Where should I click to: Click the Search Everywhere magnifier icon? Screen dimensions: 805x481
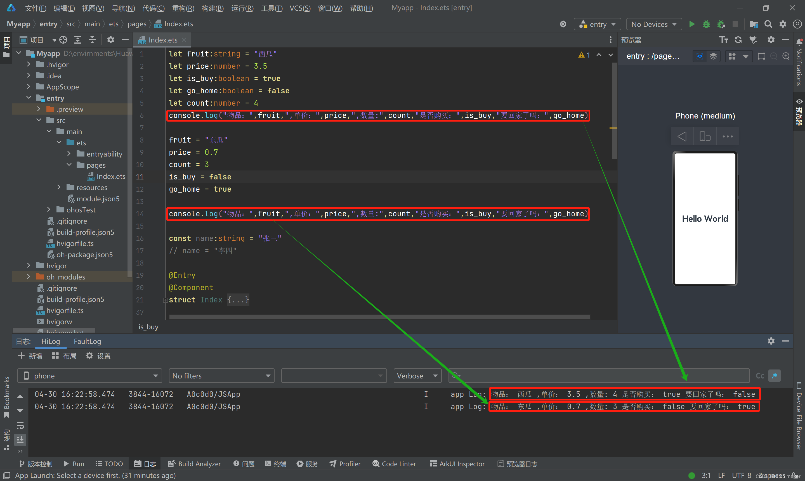[768, 24]
